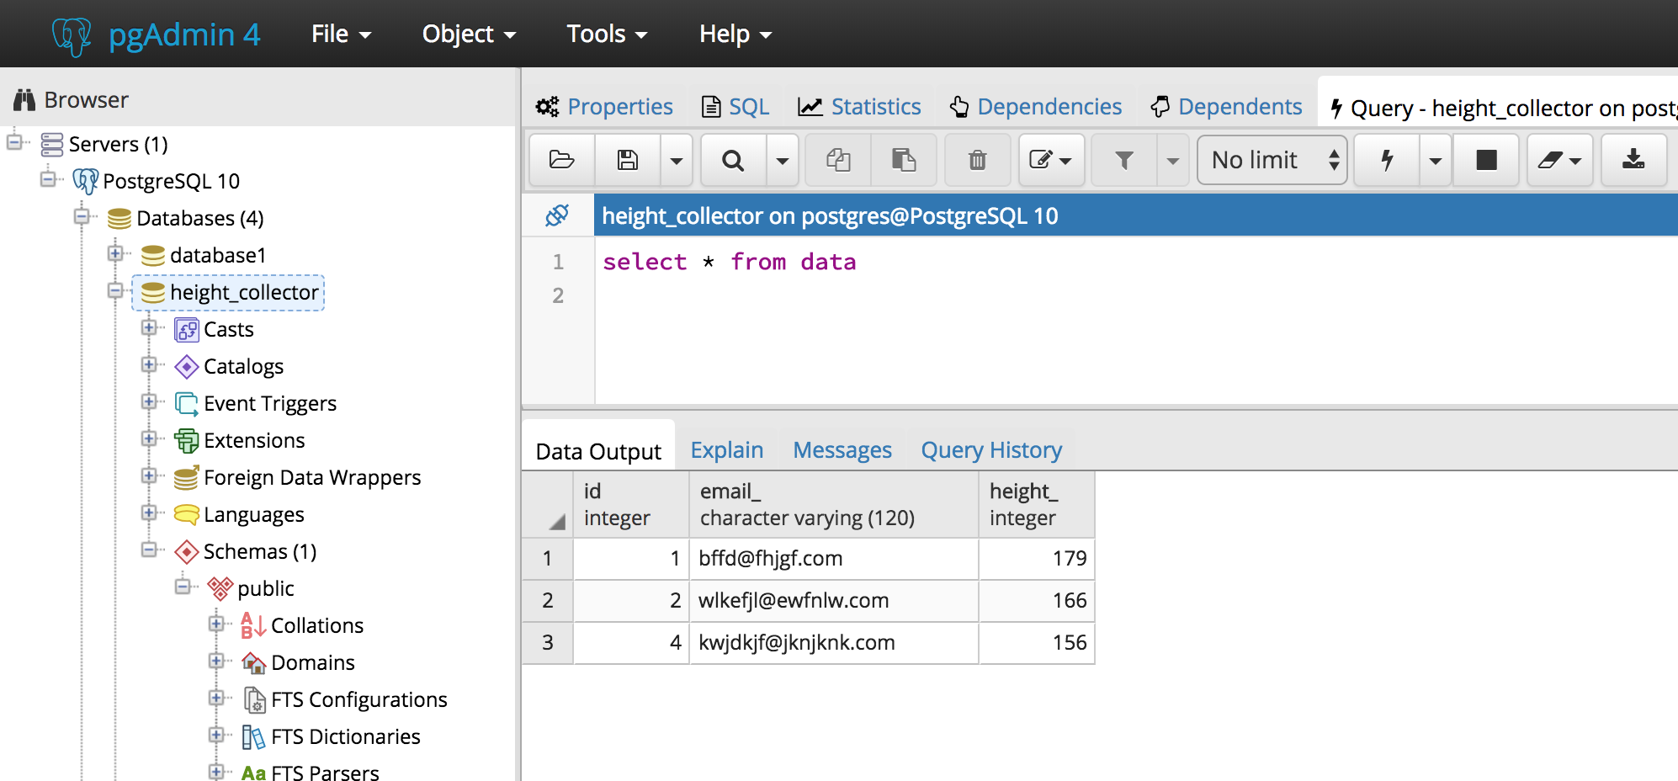Expand the Catalogs tree node

coord(149,365)
